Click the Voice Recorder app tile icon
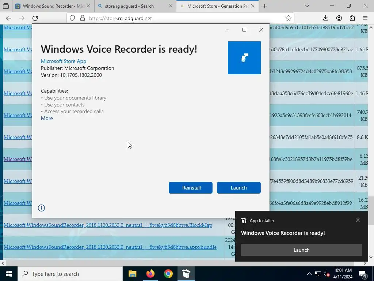 click(x=244, y=57)
